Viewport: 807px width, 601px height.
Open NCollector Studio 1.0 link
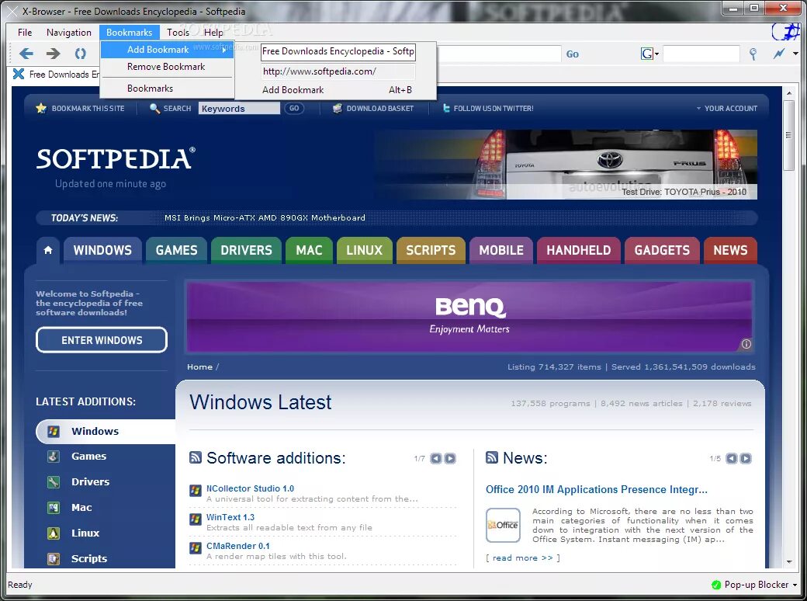pos(250,488)
